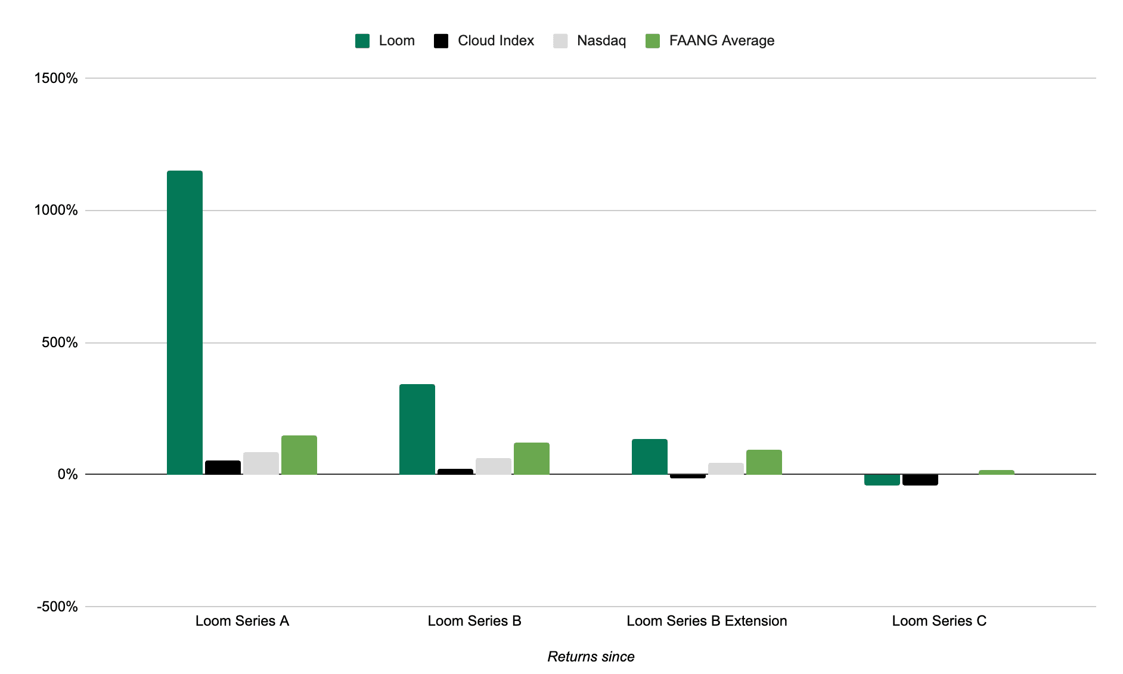This screenshot has height=674, width=1123.
Task: Click the teal color square beside Loom
Action: 362,41
